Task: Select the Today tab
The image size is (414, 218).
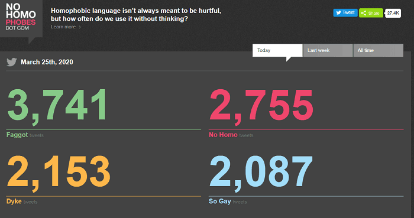Action: [x=277, y=50]
